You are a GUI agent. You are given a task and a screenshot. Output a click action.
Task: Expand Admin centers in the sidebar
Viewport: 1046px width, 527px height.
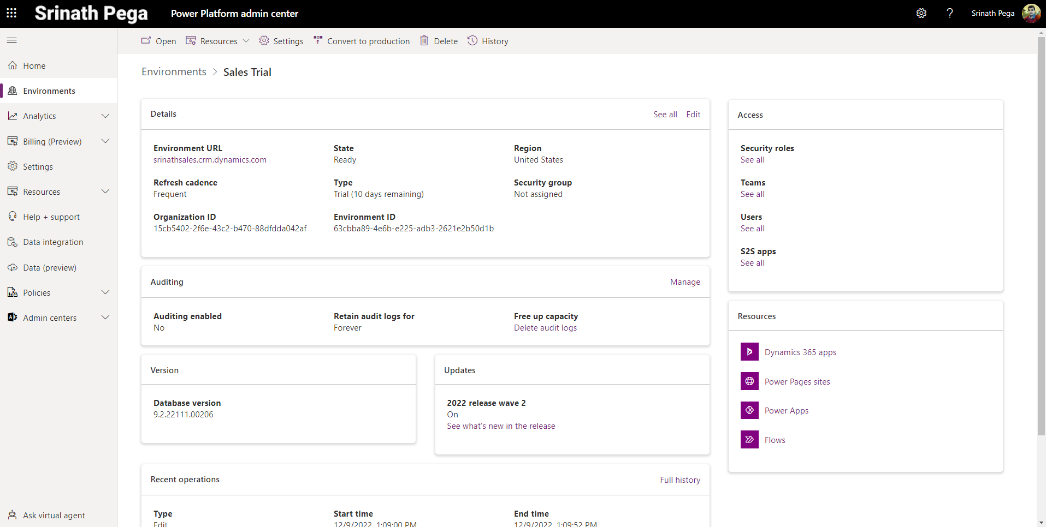[x=105, y=318]
